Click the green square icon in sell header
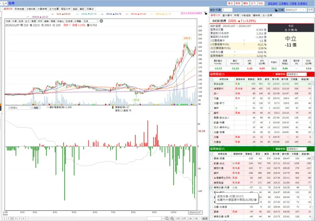 click(x=309, y=149)
